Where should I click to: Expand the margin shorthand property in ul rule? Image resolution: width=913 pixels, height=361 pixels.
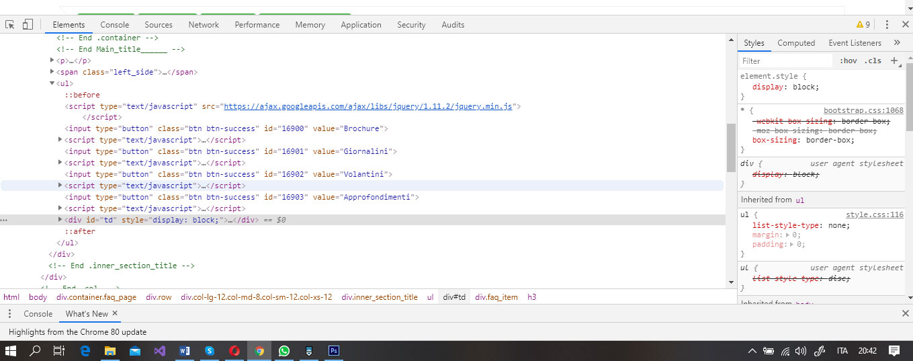tap(789, 235)
